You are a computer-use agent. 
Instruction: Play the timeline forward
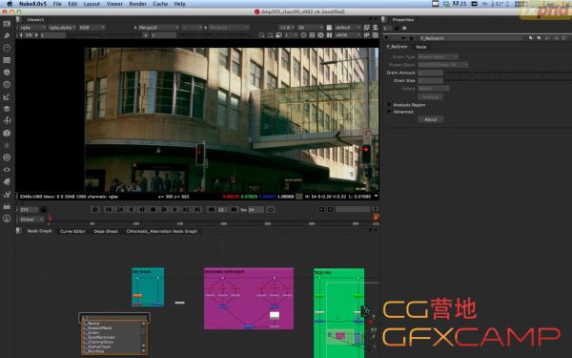tap(164, 210)
